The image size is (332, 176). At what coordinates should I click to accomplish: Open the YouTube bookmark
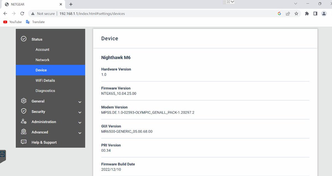tap(12, 22)
